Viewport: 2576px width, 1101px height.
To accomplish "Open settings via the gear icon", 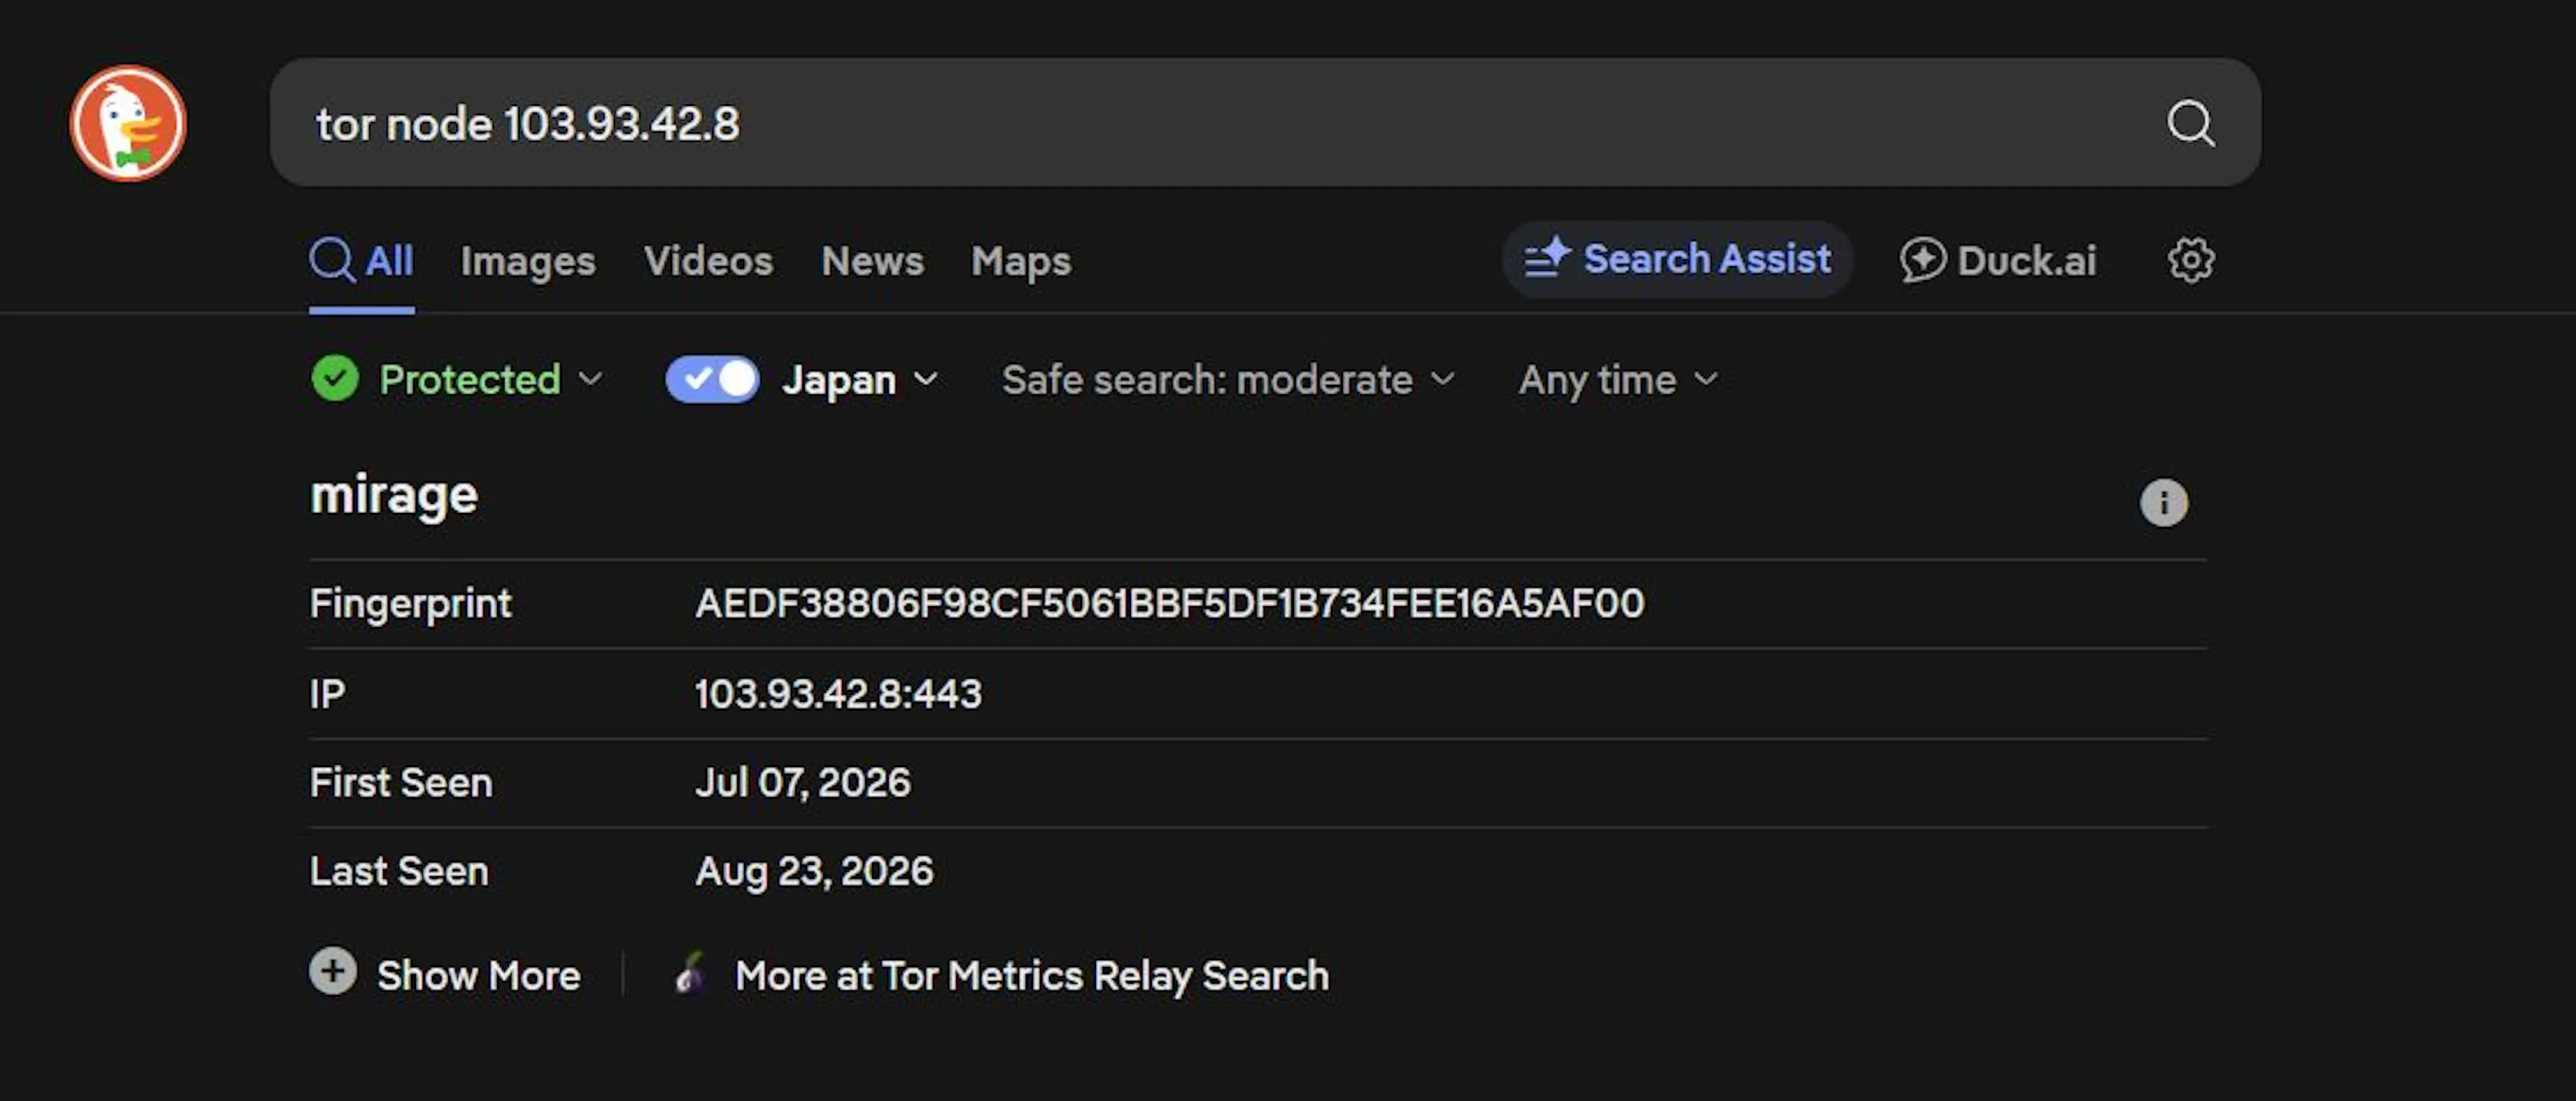I will coord(2190,259).
